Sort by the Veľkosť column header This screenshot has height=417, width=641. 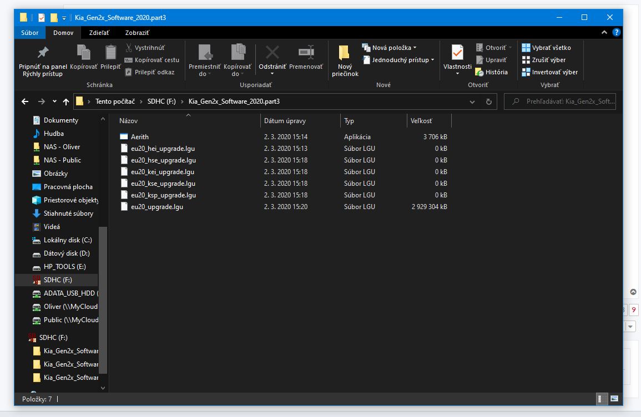click(421, 121)
